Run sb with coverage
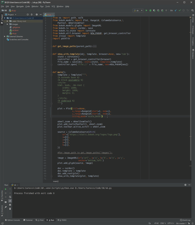 [x=154, y=10]
